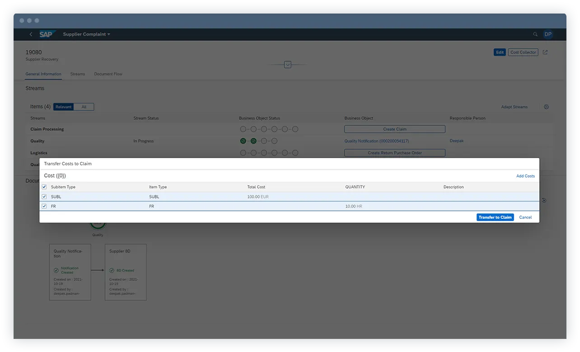The height and width of the screenshot is (352, 580).
Task: Switch to the Document Flow tab
Action: click(x=108, y=74)
